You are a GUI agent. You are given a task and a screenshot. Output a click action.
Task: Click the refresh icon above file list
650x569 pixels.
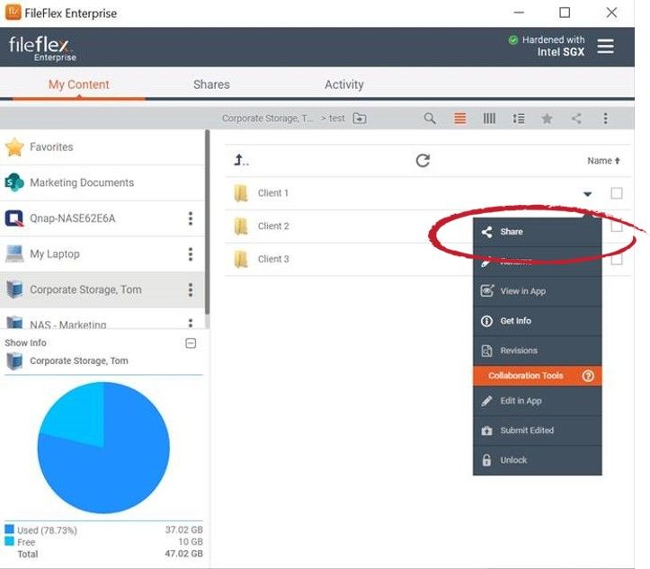coord(423,161)
